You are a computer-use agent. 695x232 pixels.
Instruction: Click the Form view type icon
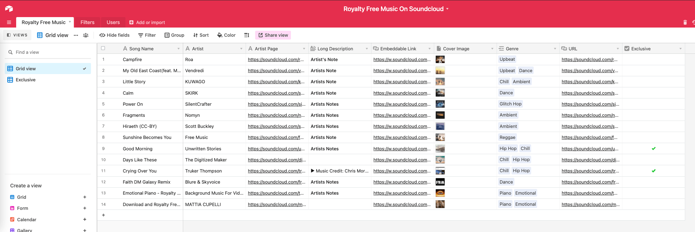tap(12, 208)
